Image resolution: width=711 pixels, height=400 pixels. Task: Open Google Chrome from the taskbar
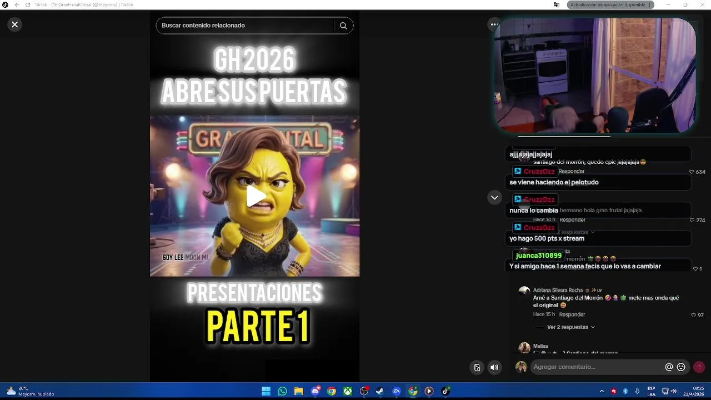click(x=332, y=391)
